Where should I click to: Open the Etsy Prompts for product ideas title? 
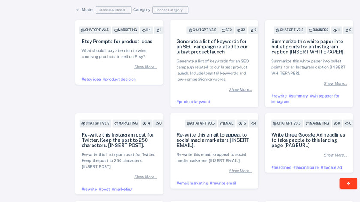pos(117,42)
